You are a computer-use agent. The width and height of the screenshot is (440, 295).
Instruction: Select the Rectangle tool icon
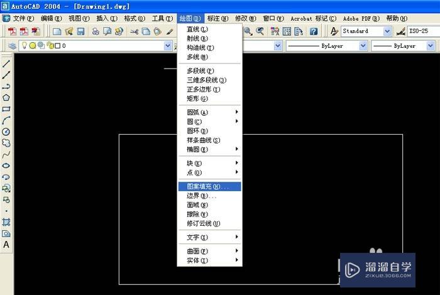(6, 109)
